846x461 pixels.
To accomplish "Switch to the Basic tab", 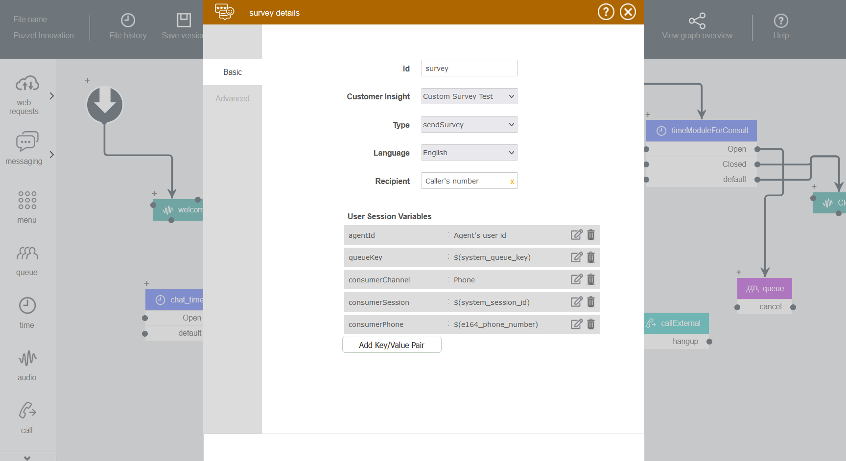I will tap(233, 72).
